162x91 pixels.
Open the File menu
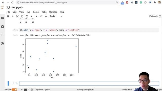[8, 12]
